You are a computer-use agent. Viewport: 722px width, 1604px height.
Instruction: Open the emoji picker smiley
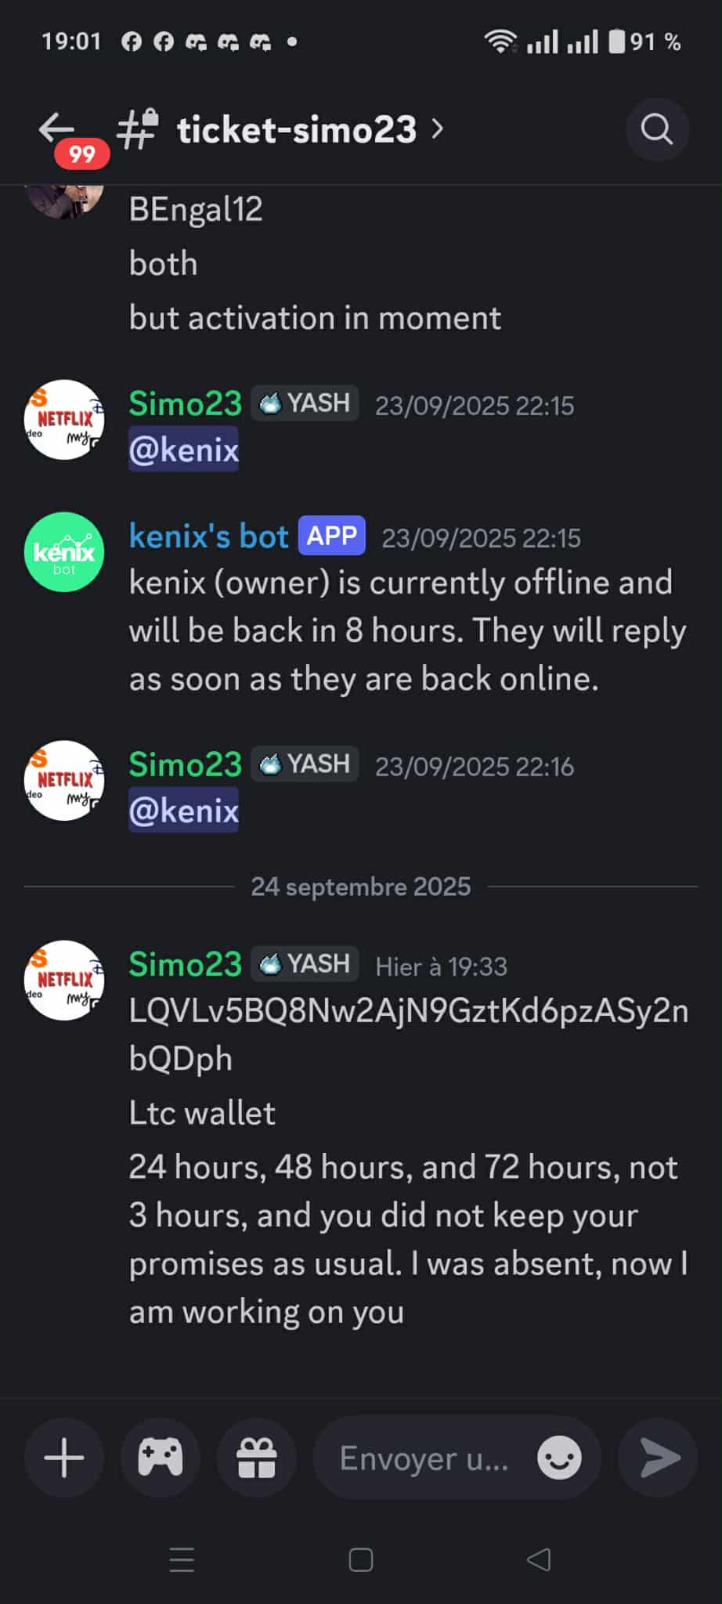(x=559, y=1458)
